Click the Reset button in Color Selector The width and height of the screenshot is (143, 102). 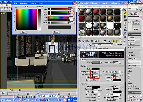(56, 32)
